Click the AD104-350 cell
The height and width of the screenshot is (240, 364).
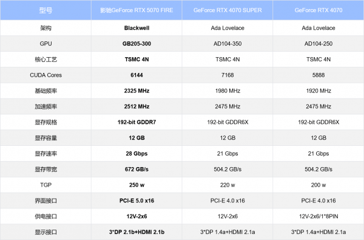(x=227, y=44)
